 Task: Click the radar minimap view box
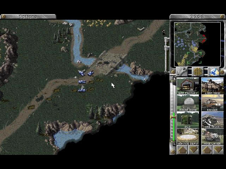(194, 58)
